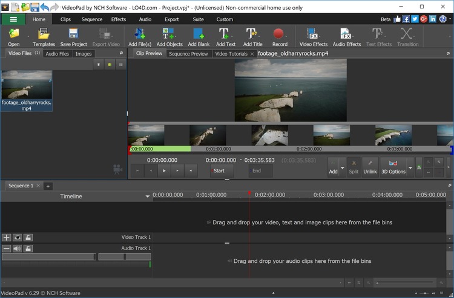Click the red timeline playhead marker
The height and width of the screenshot is (298, 454).
coord(249,193)
